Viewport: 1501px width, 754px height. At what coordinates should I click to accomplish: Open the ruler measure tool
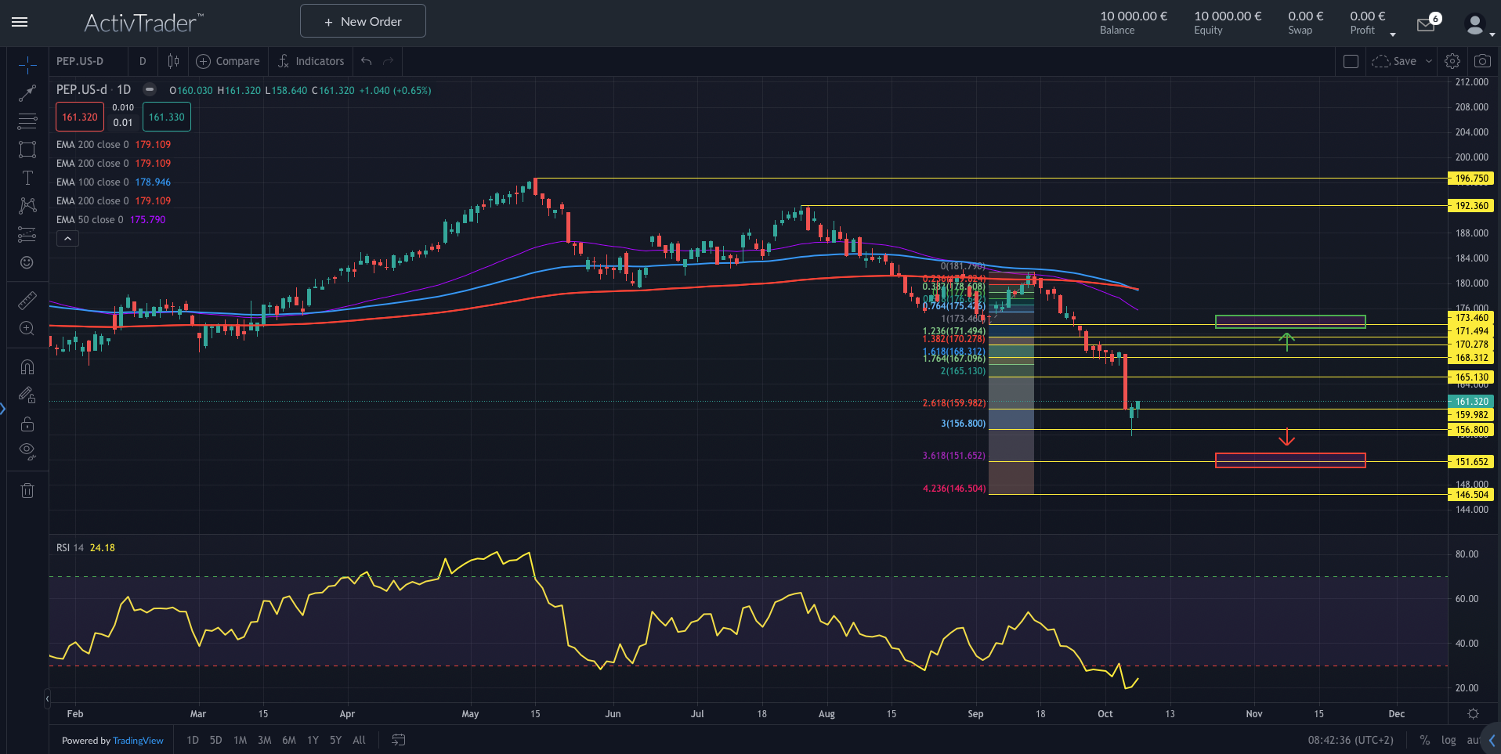pos(27,300)
